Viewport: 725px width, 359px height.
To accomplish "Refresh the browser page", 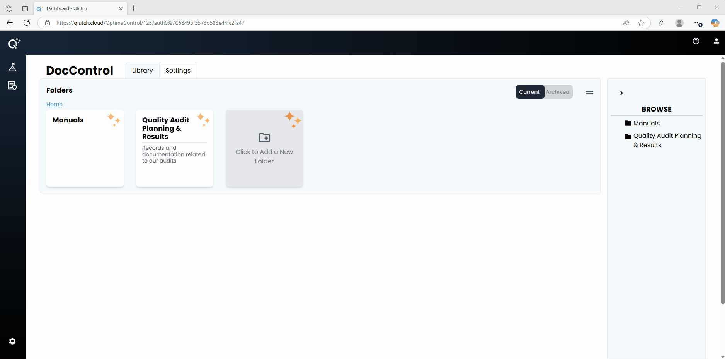I will tap(27, 23).
